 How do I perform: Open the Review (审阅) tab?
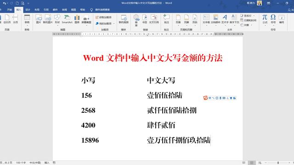coord(64,10)
